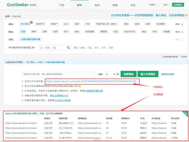Select the 淘宝 website filter
The image size is (189, 142).
tap(144, 32)
